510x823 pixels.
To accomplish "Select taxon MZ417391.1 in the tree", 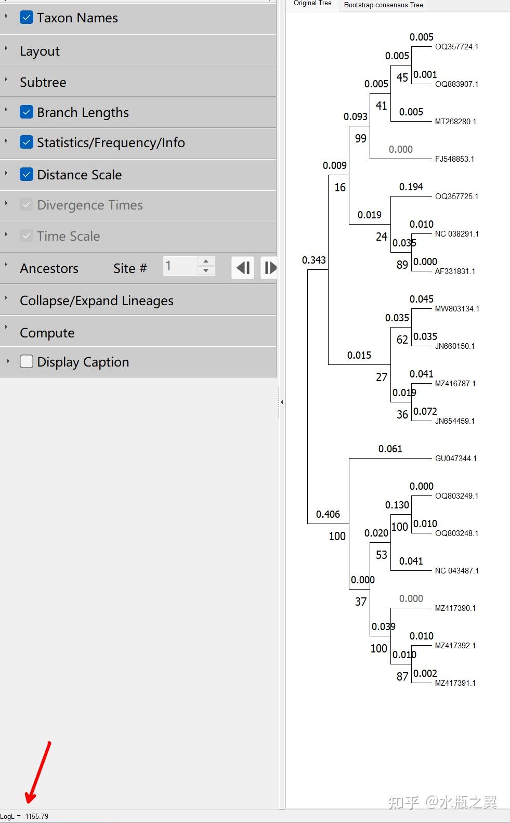I will pyautogui.click(x=455, y=683).
